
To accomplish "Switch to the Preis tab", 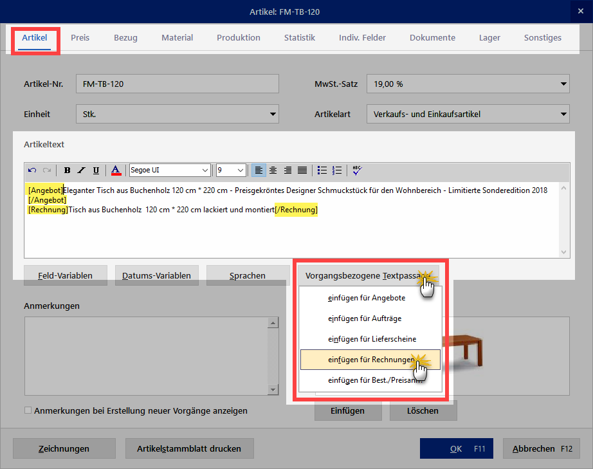I will click(80, 38).
